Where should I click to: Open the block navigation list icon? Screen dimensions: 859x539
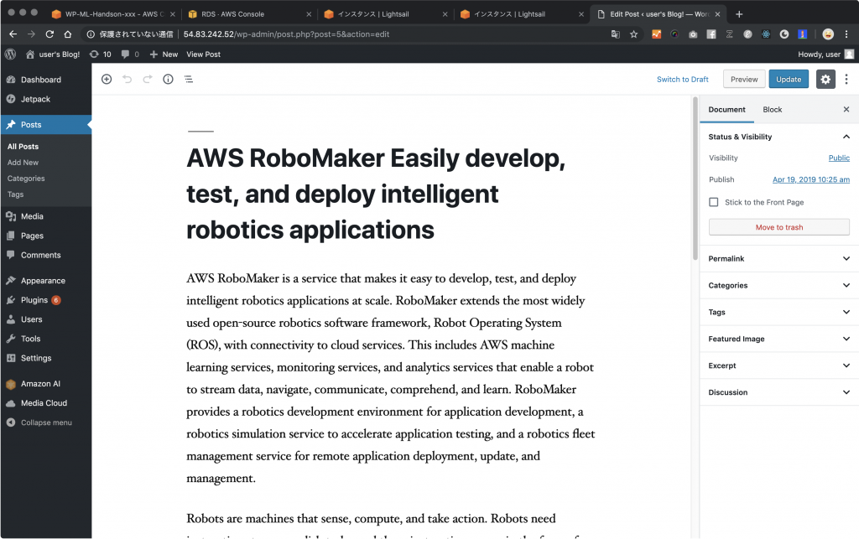[x=189, y=80]
